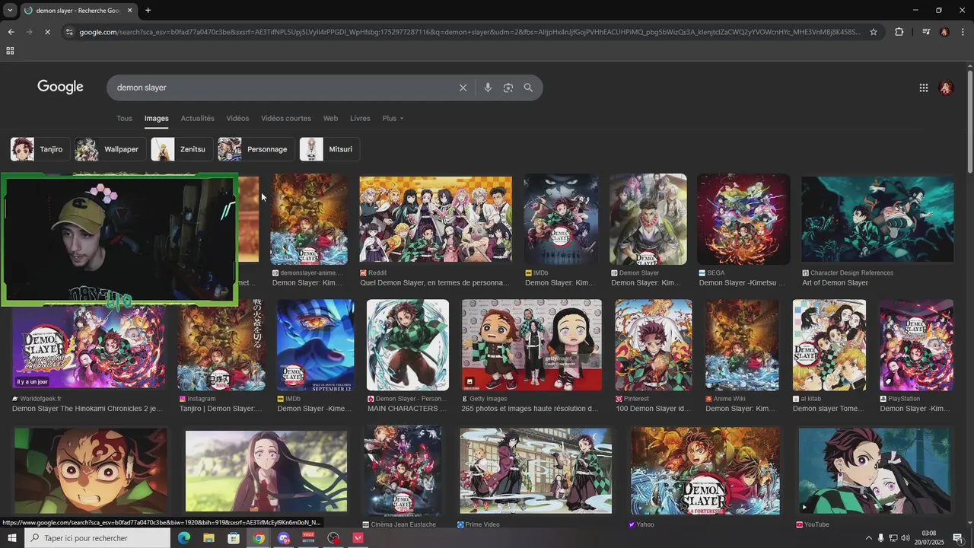Screen dimensions: 974x548
Task: Open the SEGA Demon Slayer -Kimetsu image
Action: pos(743,219)
